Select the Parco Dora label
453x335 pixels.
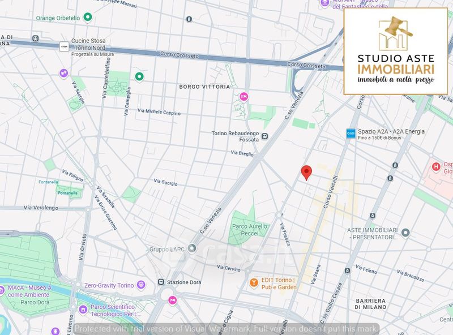pos(35,302)
